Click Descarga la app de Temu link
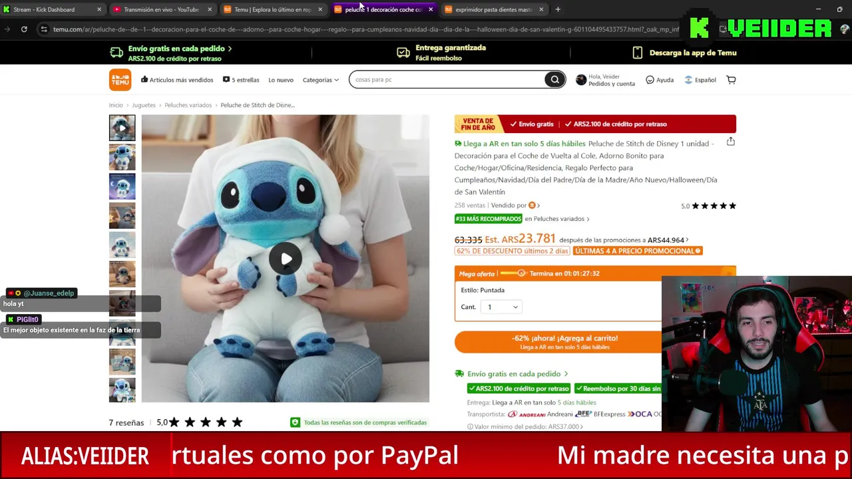 (693, 53)
